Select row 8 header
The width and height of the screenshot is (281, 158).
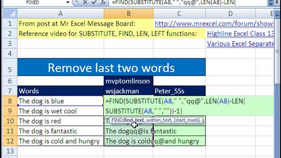[10, 101]
